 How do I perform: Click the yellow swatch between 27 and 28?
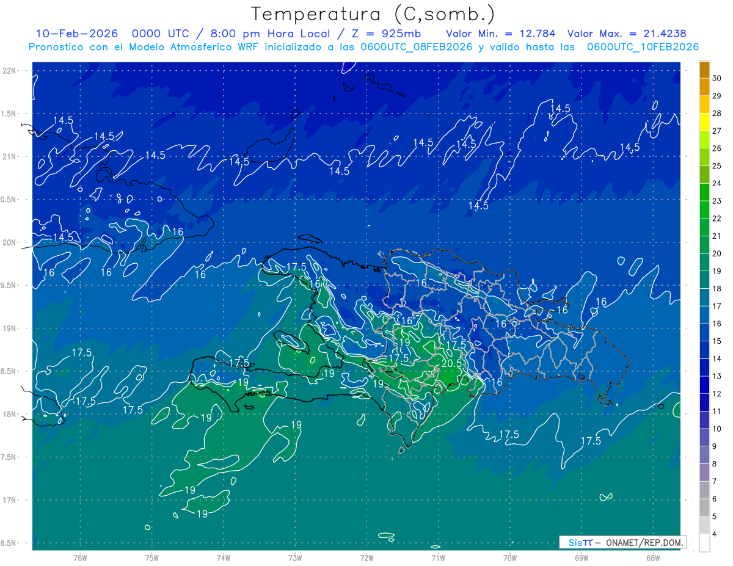(x=704, y=122)
